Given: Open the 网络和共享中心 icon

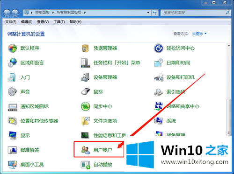Looking at the screenshot, I should [159, 106].
